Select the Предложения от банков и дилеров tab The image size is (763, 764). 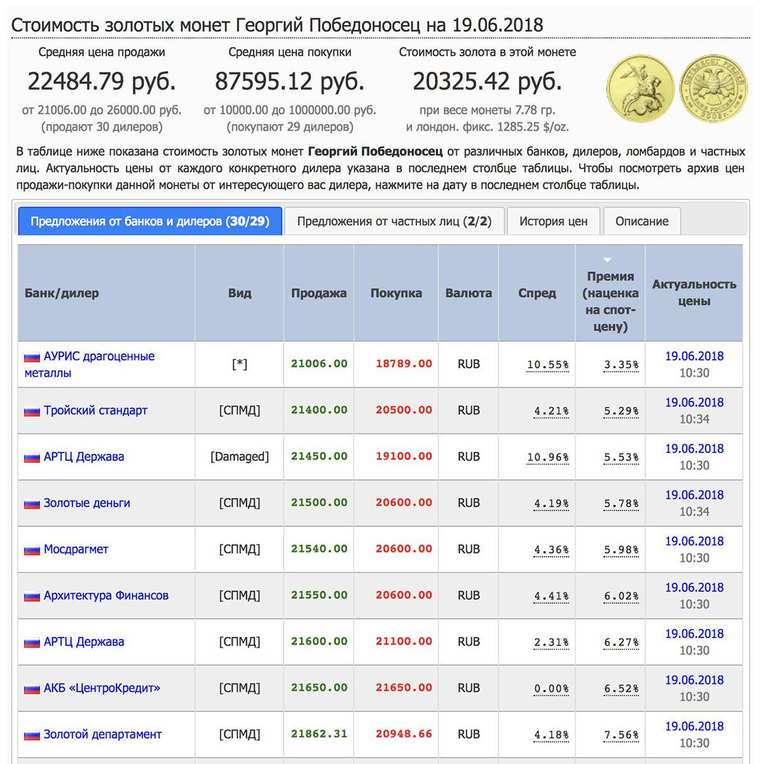[150, 221]
